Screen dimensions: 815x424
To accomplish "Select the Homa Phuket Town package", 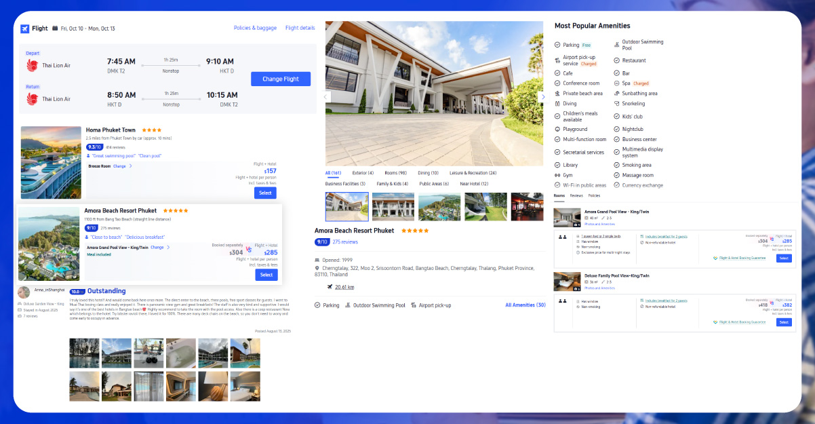I will tap(265, 193).
